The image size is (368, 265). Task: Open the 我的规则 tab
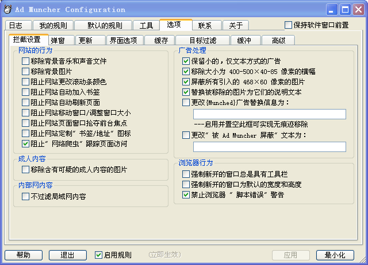[x=53, y=25]
